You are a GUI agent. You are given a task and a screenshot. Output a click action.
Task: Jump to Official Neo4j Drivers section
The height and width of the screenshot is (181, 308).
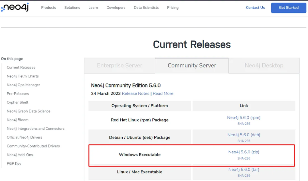[24, 137]
